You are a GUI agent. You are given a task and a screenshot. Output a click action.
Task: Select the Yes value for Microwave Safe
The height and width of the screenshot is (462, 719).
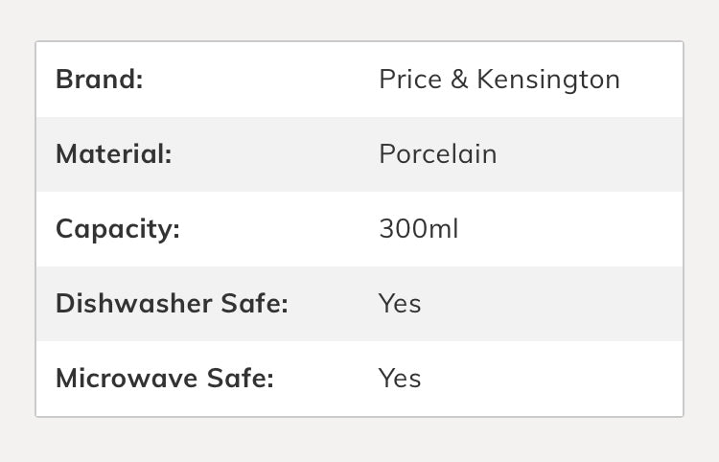pyautogui.click(x=400, y=379)
